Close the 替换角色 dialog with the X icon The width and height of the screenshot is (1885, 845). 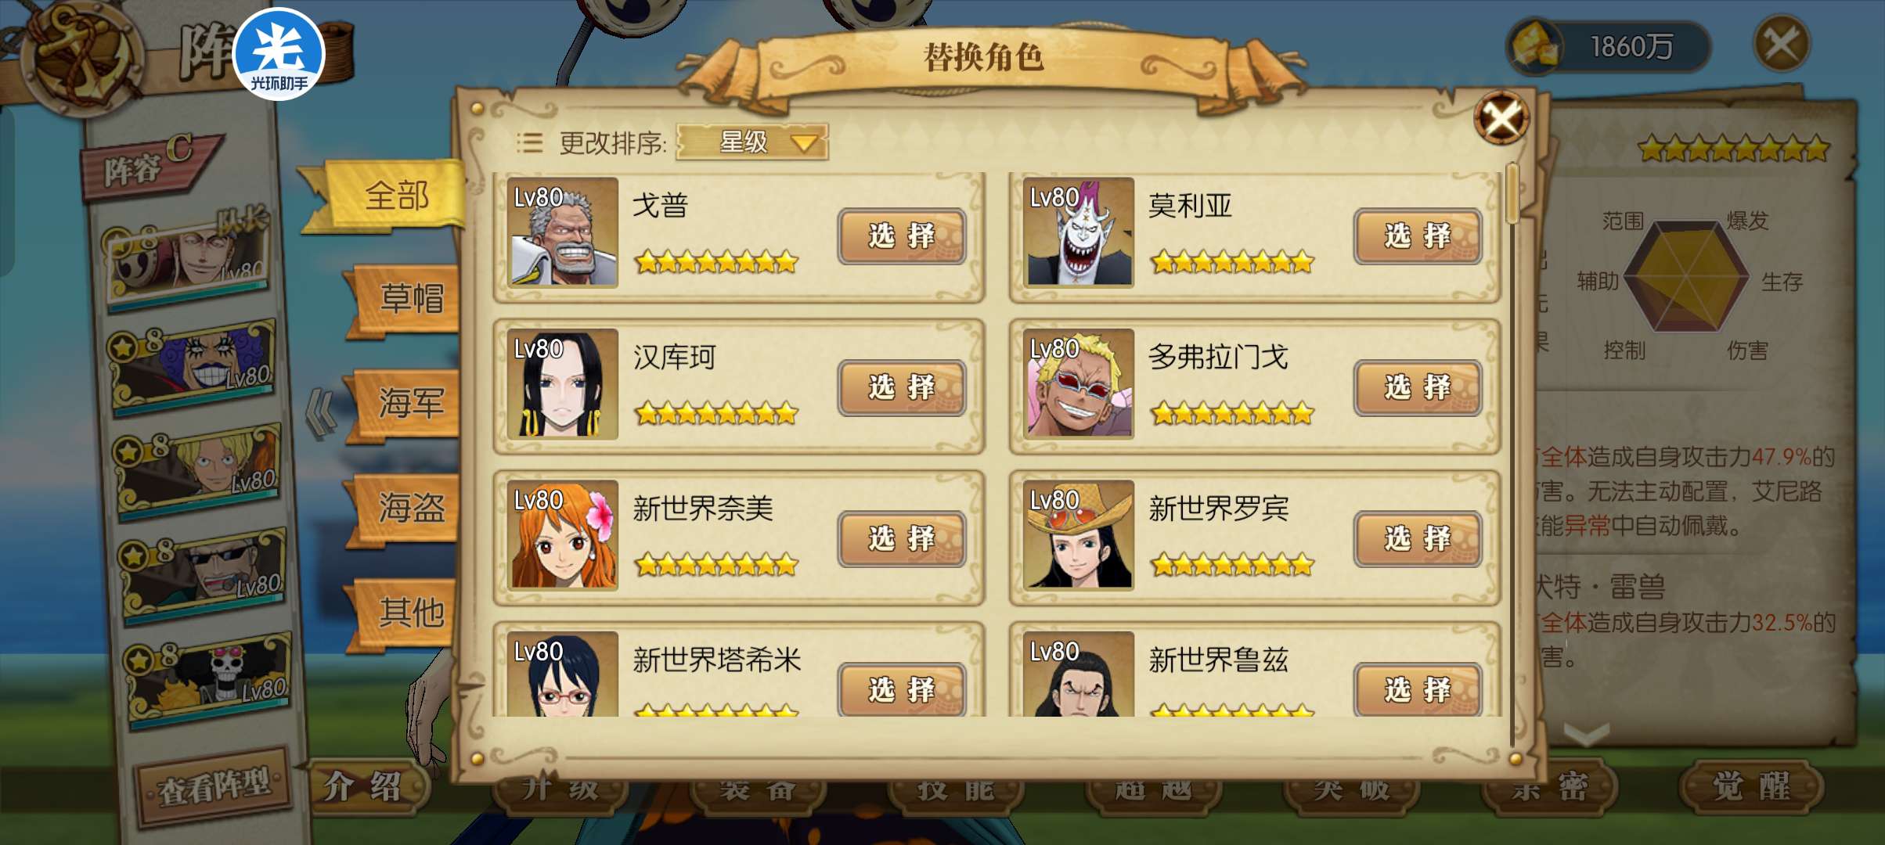(1500, 119)
